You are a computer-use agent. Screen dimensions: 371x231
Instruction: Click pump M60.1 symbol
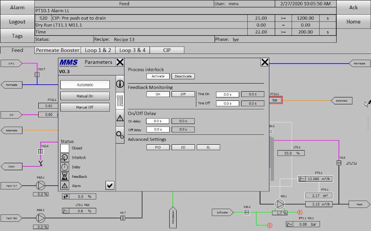40,186
